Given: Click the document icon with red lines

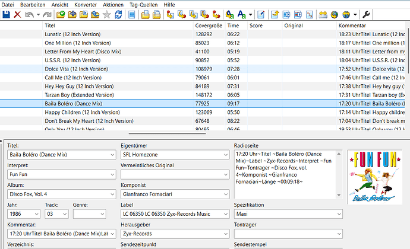Looking at the screenshot, I should tap(298, 15).
